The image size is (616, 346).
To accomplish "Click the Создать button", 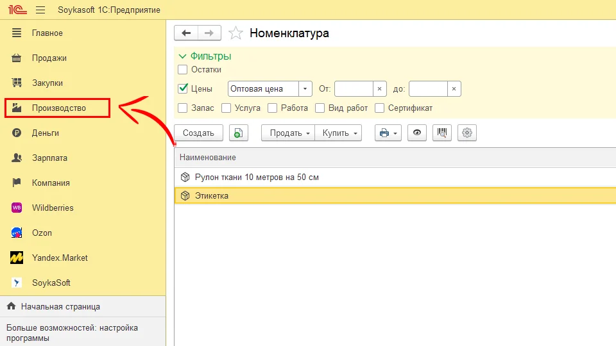I will [x=198, y=133].
